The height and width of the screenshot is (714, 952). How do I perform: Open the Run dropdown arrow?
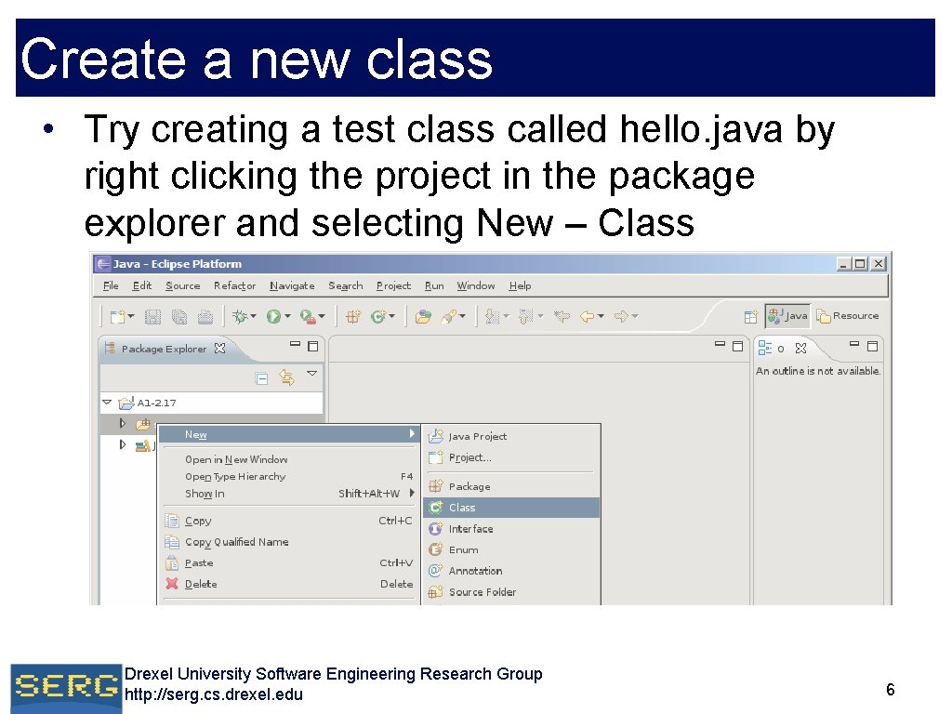tap(287, 316)
